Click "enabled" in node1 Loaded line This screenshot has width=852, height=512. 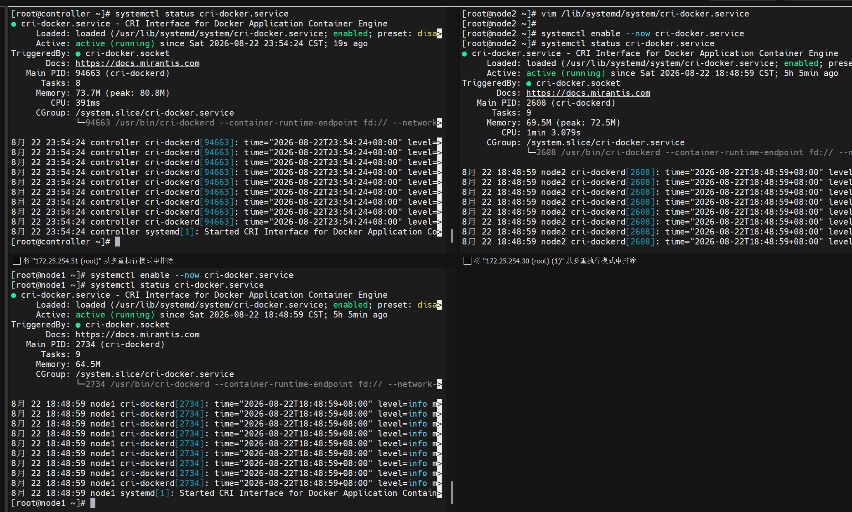pyautogui.click(x=350, y=305)
